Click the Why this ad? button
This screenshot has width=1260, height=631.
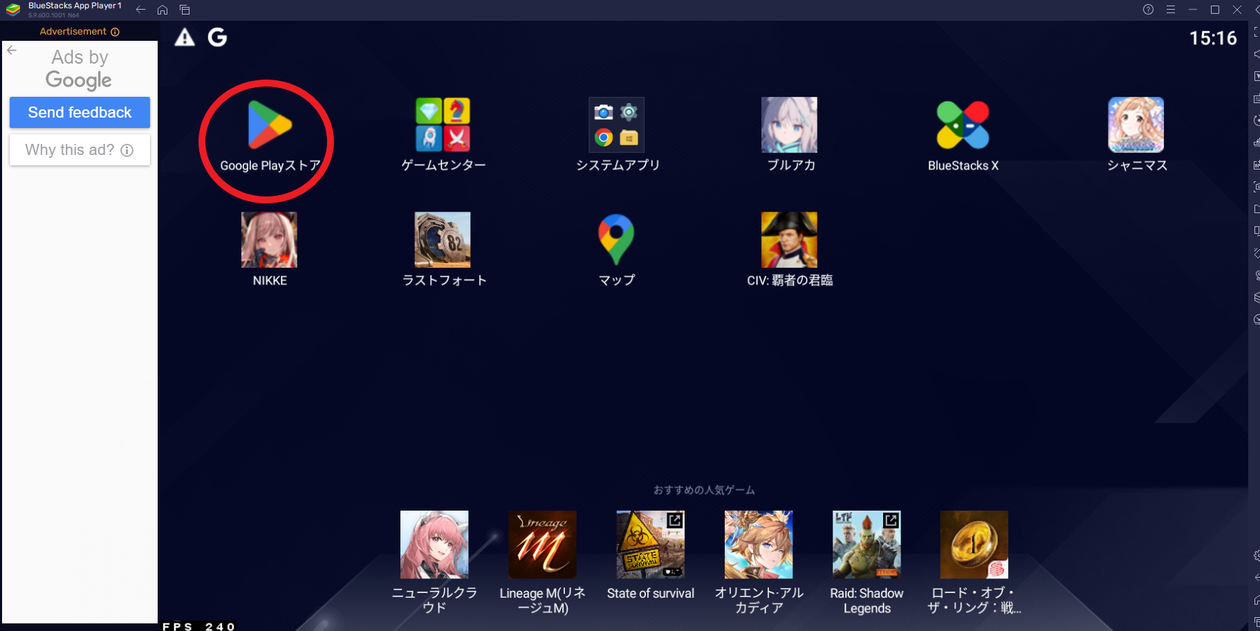tap(80, 150)
